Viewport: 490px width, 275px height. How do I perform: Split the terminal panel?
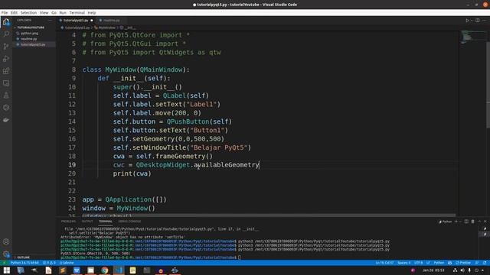(466, 222)
